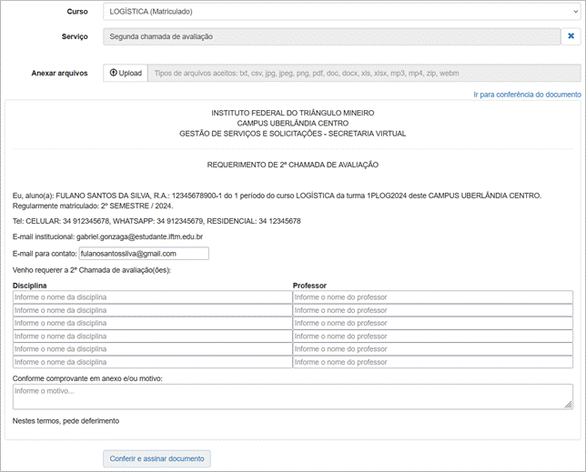Screen dimensions: 586x472
Task: Focus the second Disciplina name field
Action: [x=153, y=310]
